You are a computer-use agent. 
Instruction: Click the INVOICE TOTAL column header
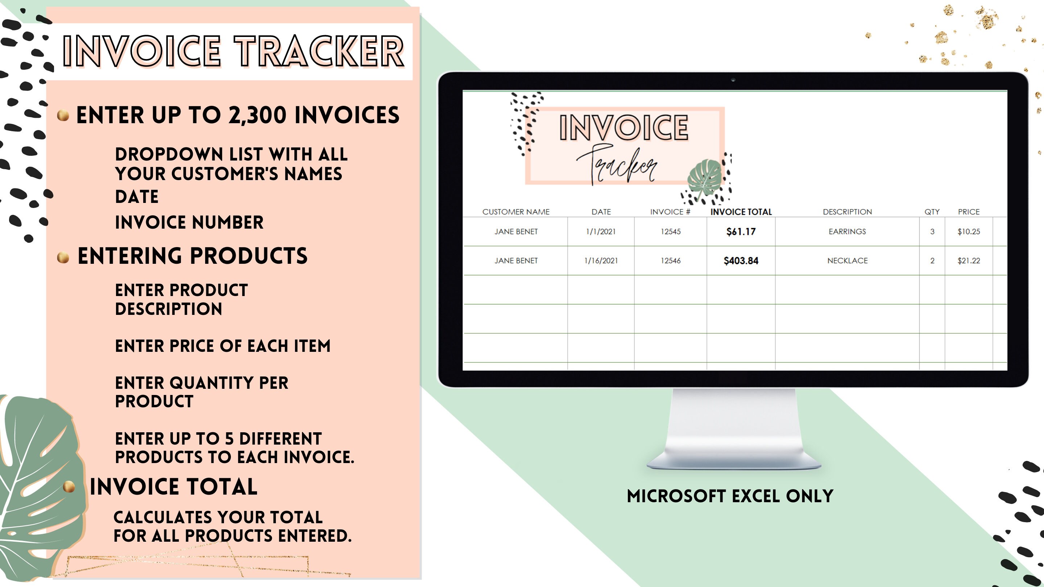point(741,212)
